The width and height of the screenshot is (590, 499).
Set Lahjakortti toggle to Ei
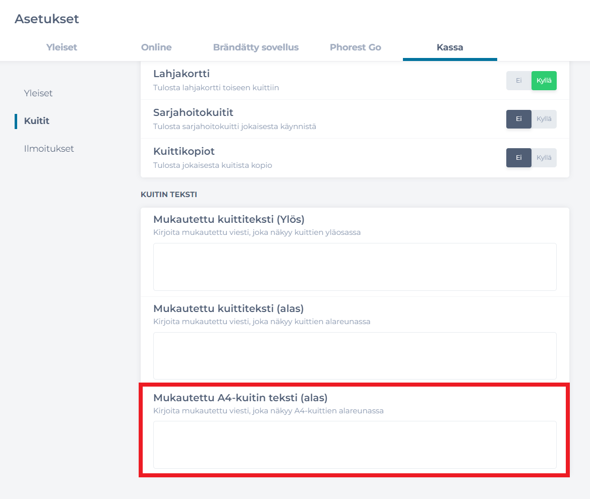[518, 81]
